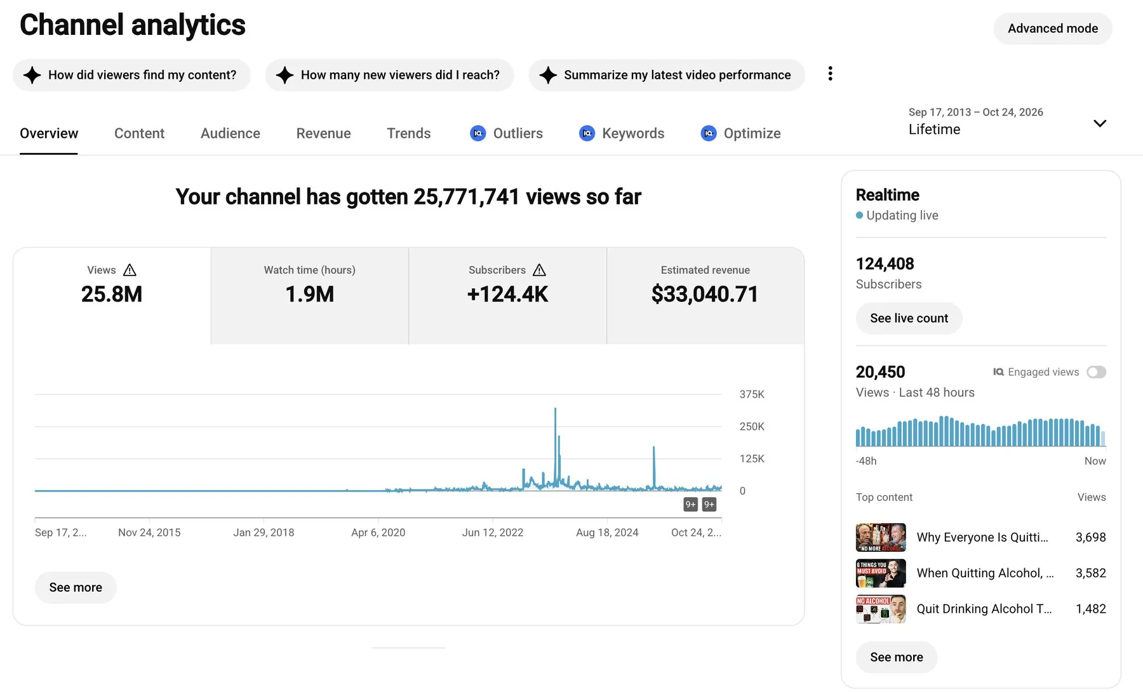Click the IQ badge icon next to Outliers

478,133
